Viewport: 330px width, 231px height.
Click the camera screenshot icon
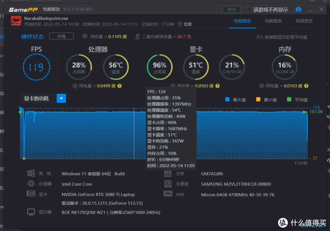point(298,9)
